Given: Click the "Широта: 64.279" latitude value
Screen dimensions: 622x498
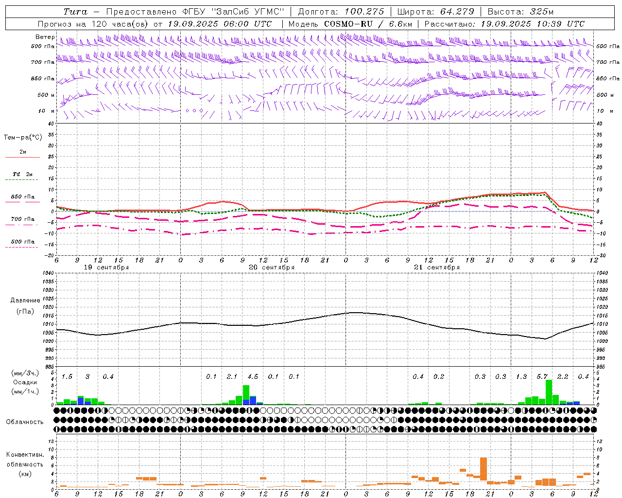Looking at the screenshot, I should (435, 12).
